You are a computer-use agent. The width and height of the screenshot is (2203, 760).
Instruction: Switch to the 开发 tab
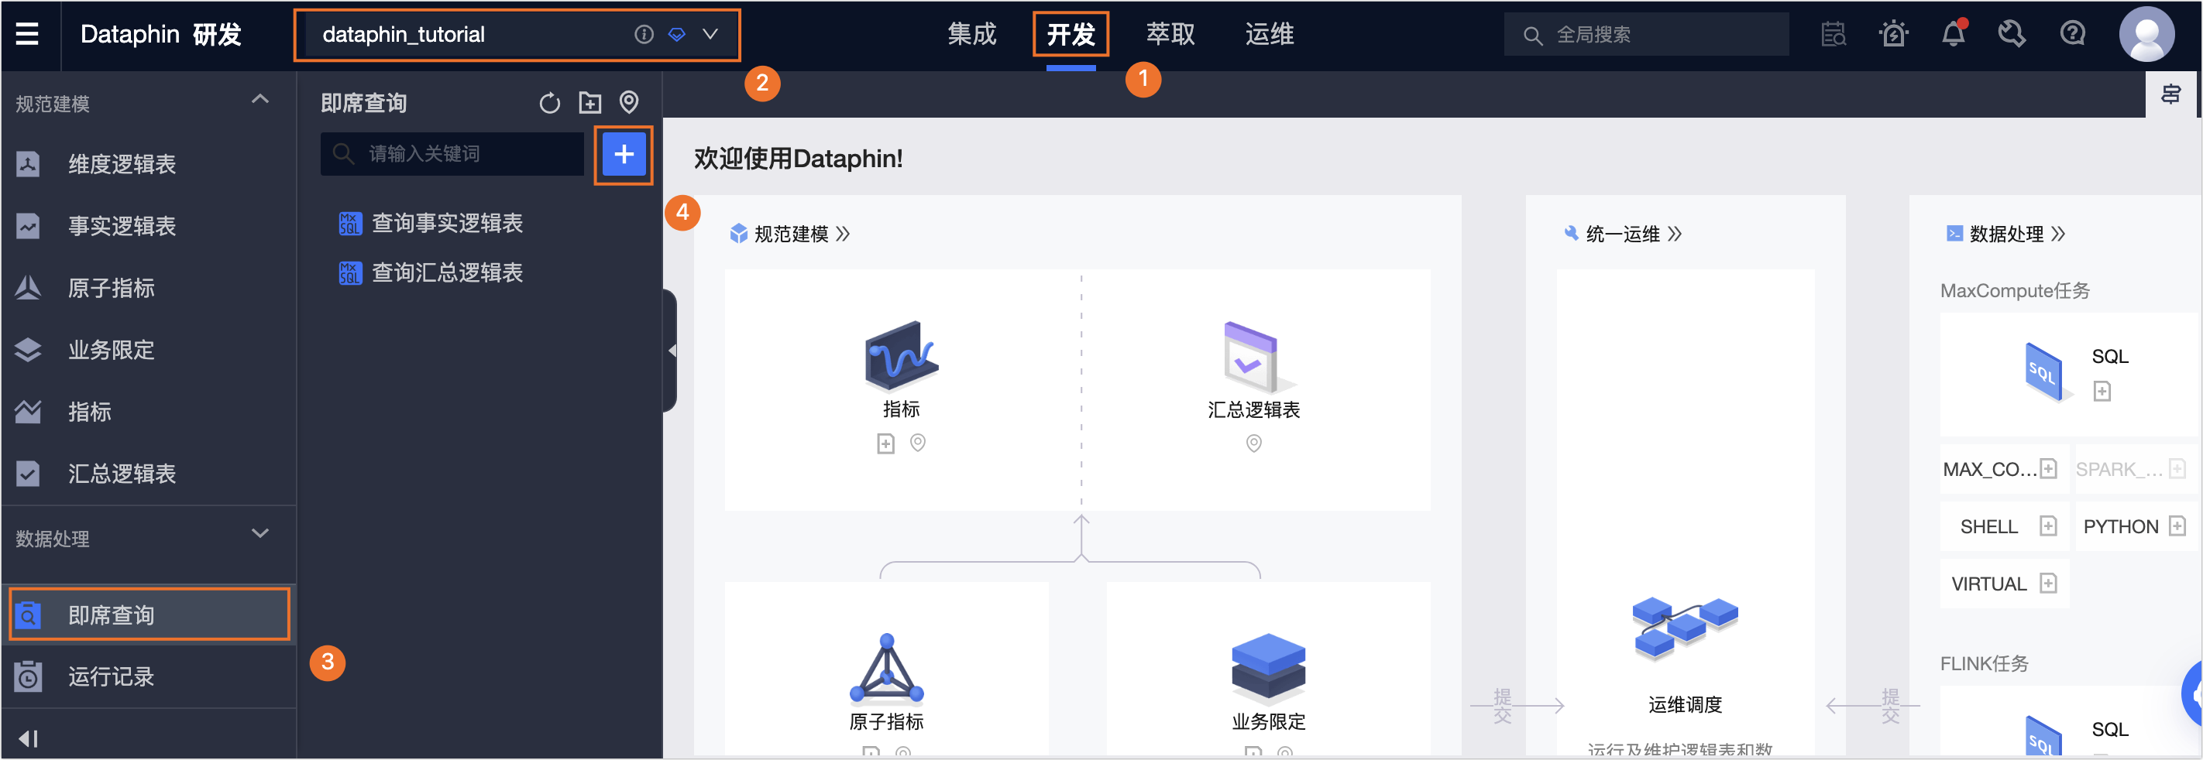click(1071, 34)
